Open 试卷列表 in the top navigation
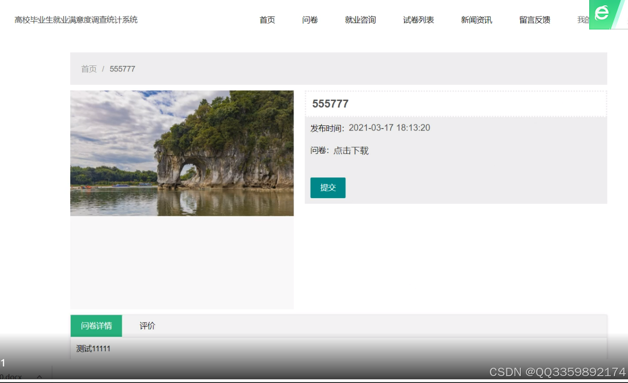This screenshot has height=383, width=628. (x=418, y=20)
